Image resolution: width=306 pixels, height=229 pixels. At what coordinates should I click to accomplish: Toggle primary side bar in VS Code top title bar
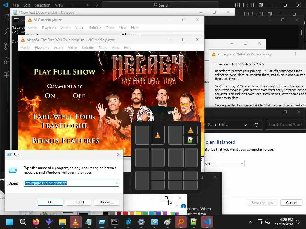point(238,5)
